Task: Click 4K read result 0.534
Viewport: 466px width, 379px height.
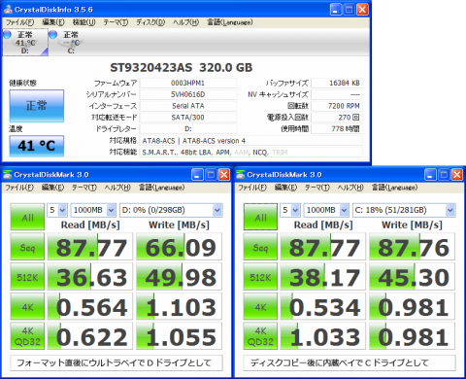Action: click(323, 306)
